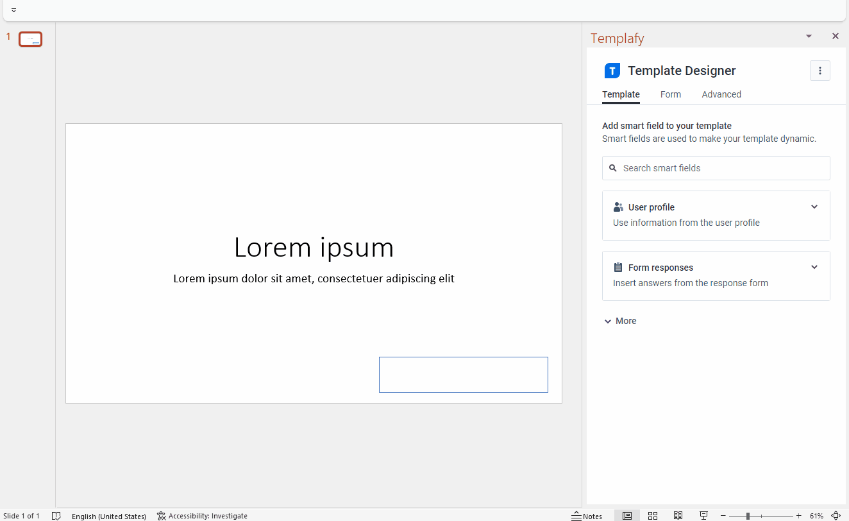Collapse the quick access toolbar chevron
849x521 pixels.
13,10
